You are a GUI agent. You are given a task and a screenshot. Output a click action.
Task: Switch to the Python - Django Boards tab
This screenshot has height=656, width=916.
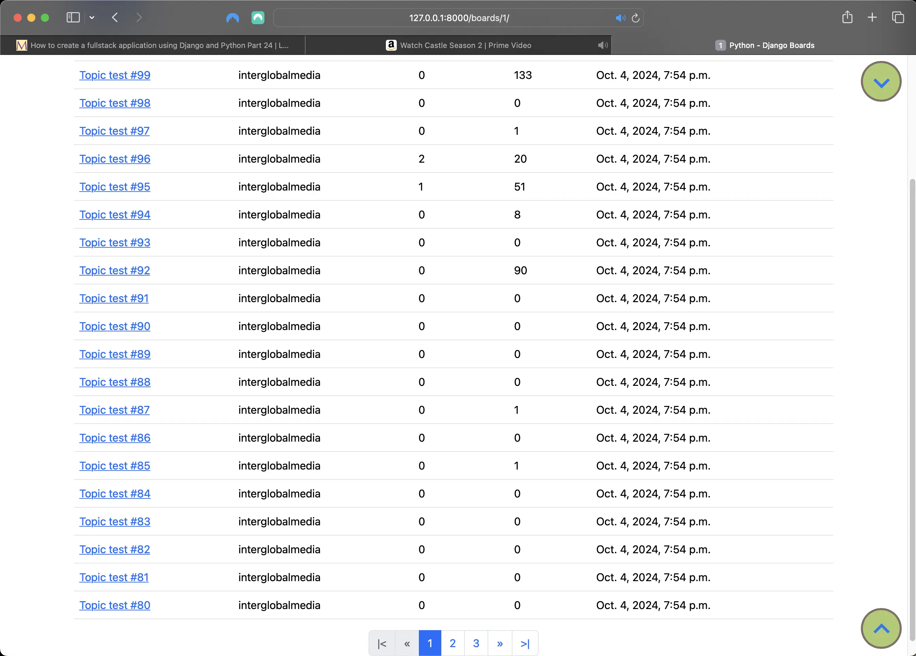point(764,45)
